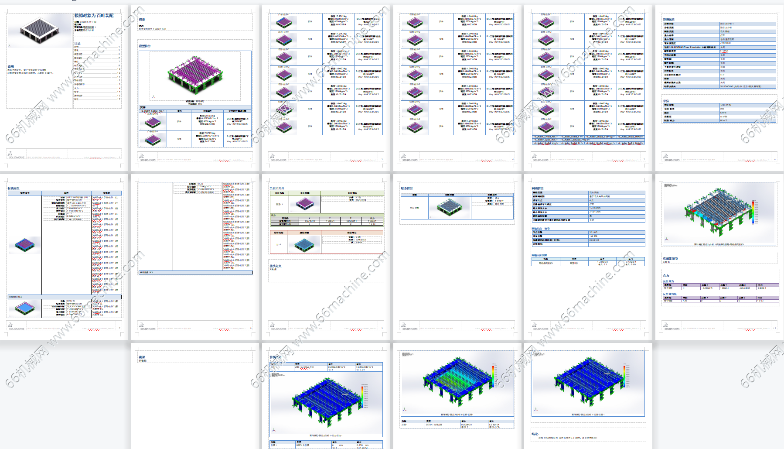Viewport: 784px width, 449px height.
Task: Select the 固定-1 fixture image on page 9
Action: (304, 204)
